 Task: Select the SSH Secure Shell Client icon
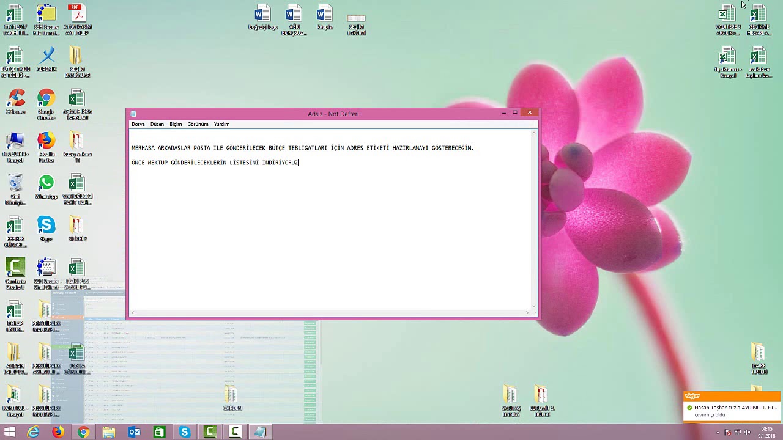coord(46,274)
